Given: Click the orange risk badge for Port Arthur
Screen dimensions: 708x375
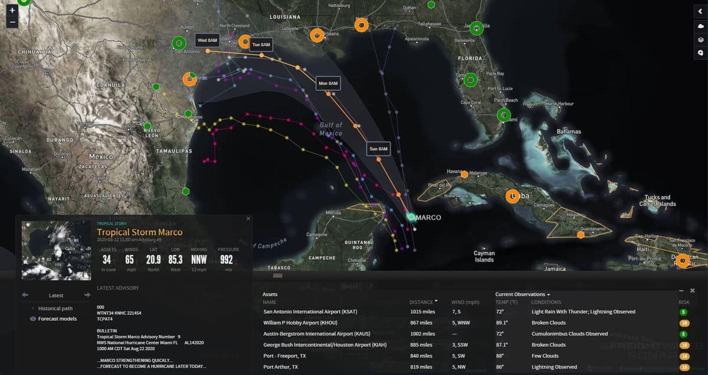Looking at the screenshot, I should pyautogui.click(x=684, y=367).
